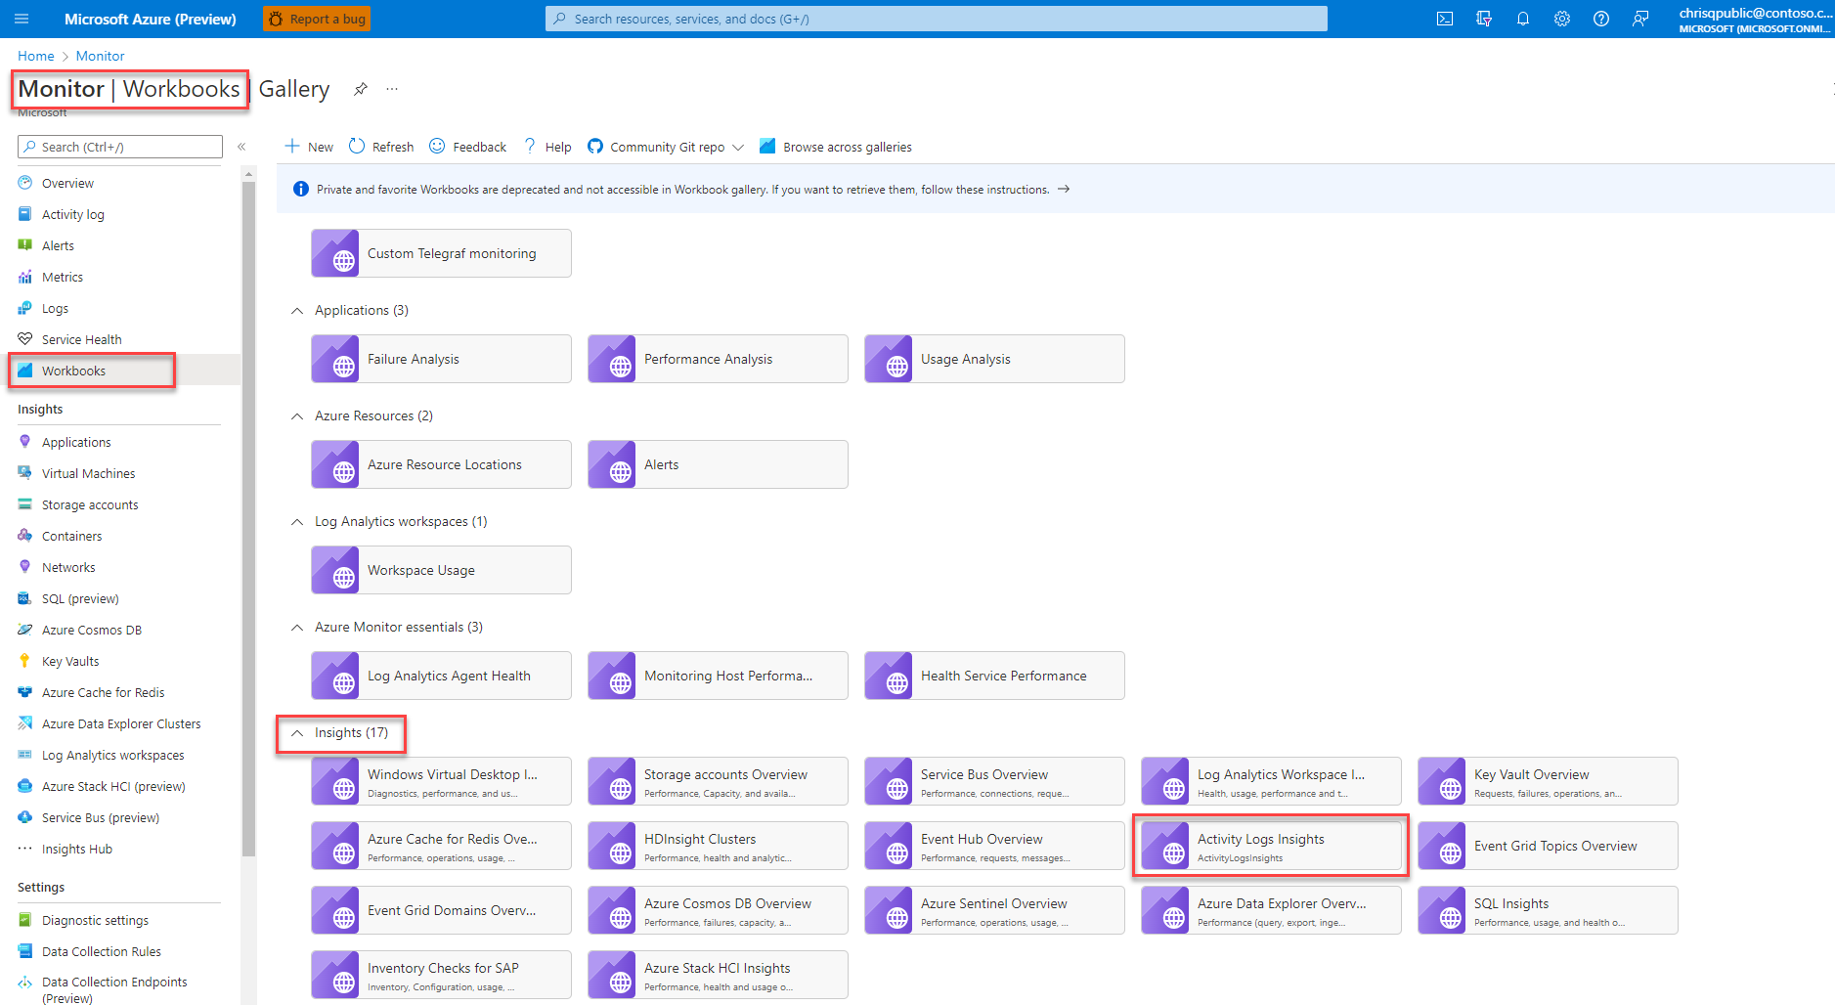Image resolution: width=1835 pixels, height=1005 pixels.
Task: Open portal settings gear
Action: [x=1562, y=19]
